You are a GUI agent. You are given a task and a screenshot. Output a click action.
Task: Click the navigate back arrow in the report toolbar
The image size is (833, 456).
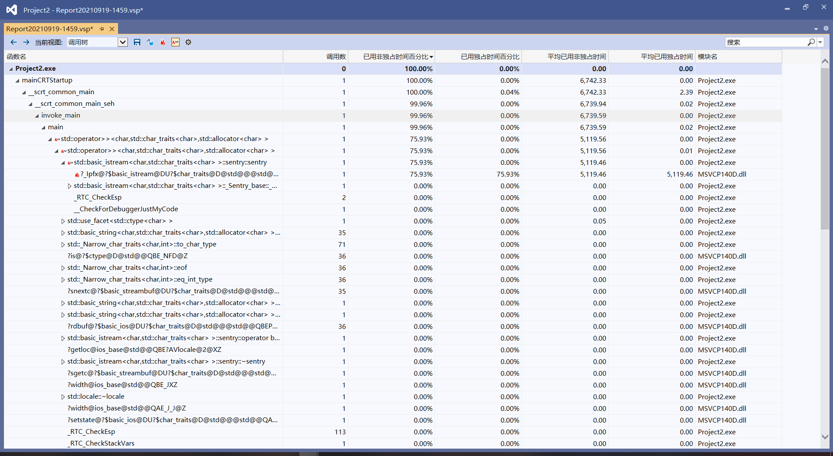(13, 42)
